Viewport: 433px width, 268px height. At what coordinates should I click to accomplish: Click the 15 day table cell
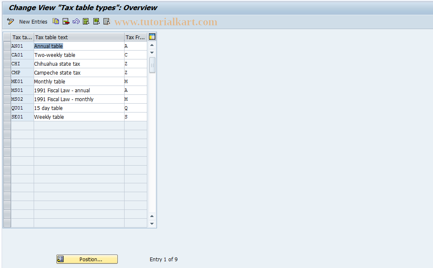click(x=79, y=108)
